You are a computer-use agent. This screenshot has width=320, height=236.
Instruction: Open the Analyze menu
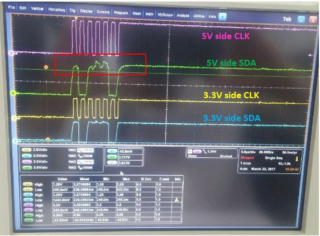(x=183, y=15)
